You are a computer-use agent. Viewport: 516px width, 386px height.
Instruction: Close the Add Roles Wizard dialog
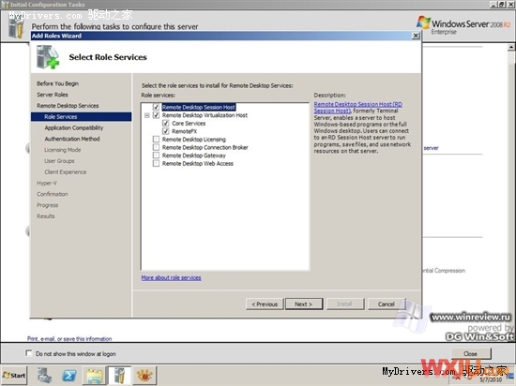tap(416, 36)
